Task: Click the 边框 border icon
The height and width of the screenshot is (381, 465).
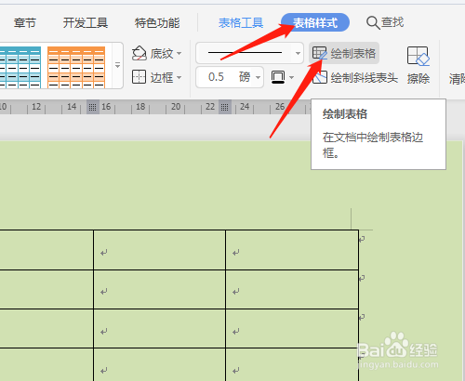Action: 139,77
